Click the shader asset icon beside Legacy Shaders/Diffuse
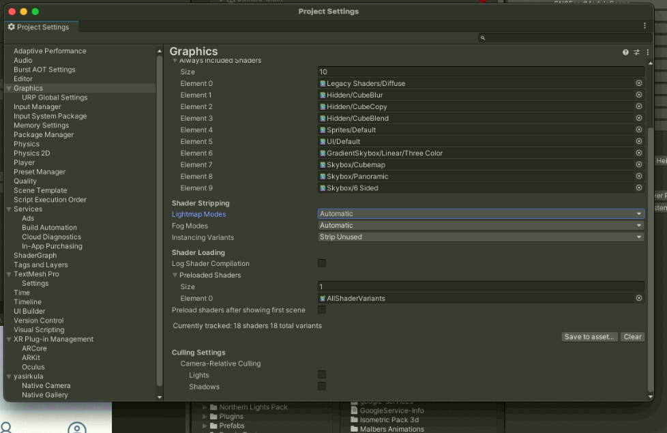 pyautogui.click(x=321, y=83)
